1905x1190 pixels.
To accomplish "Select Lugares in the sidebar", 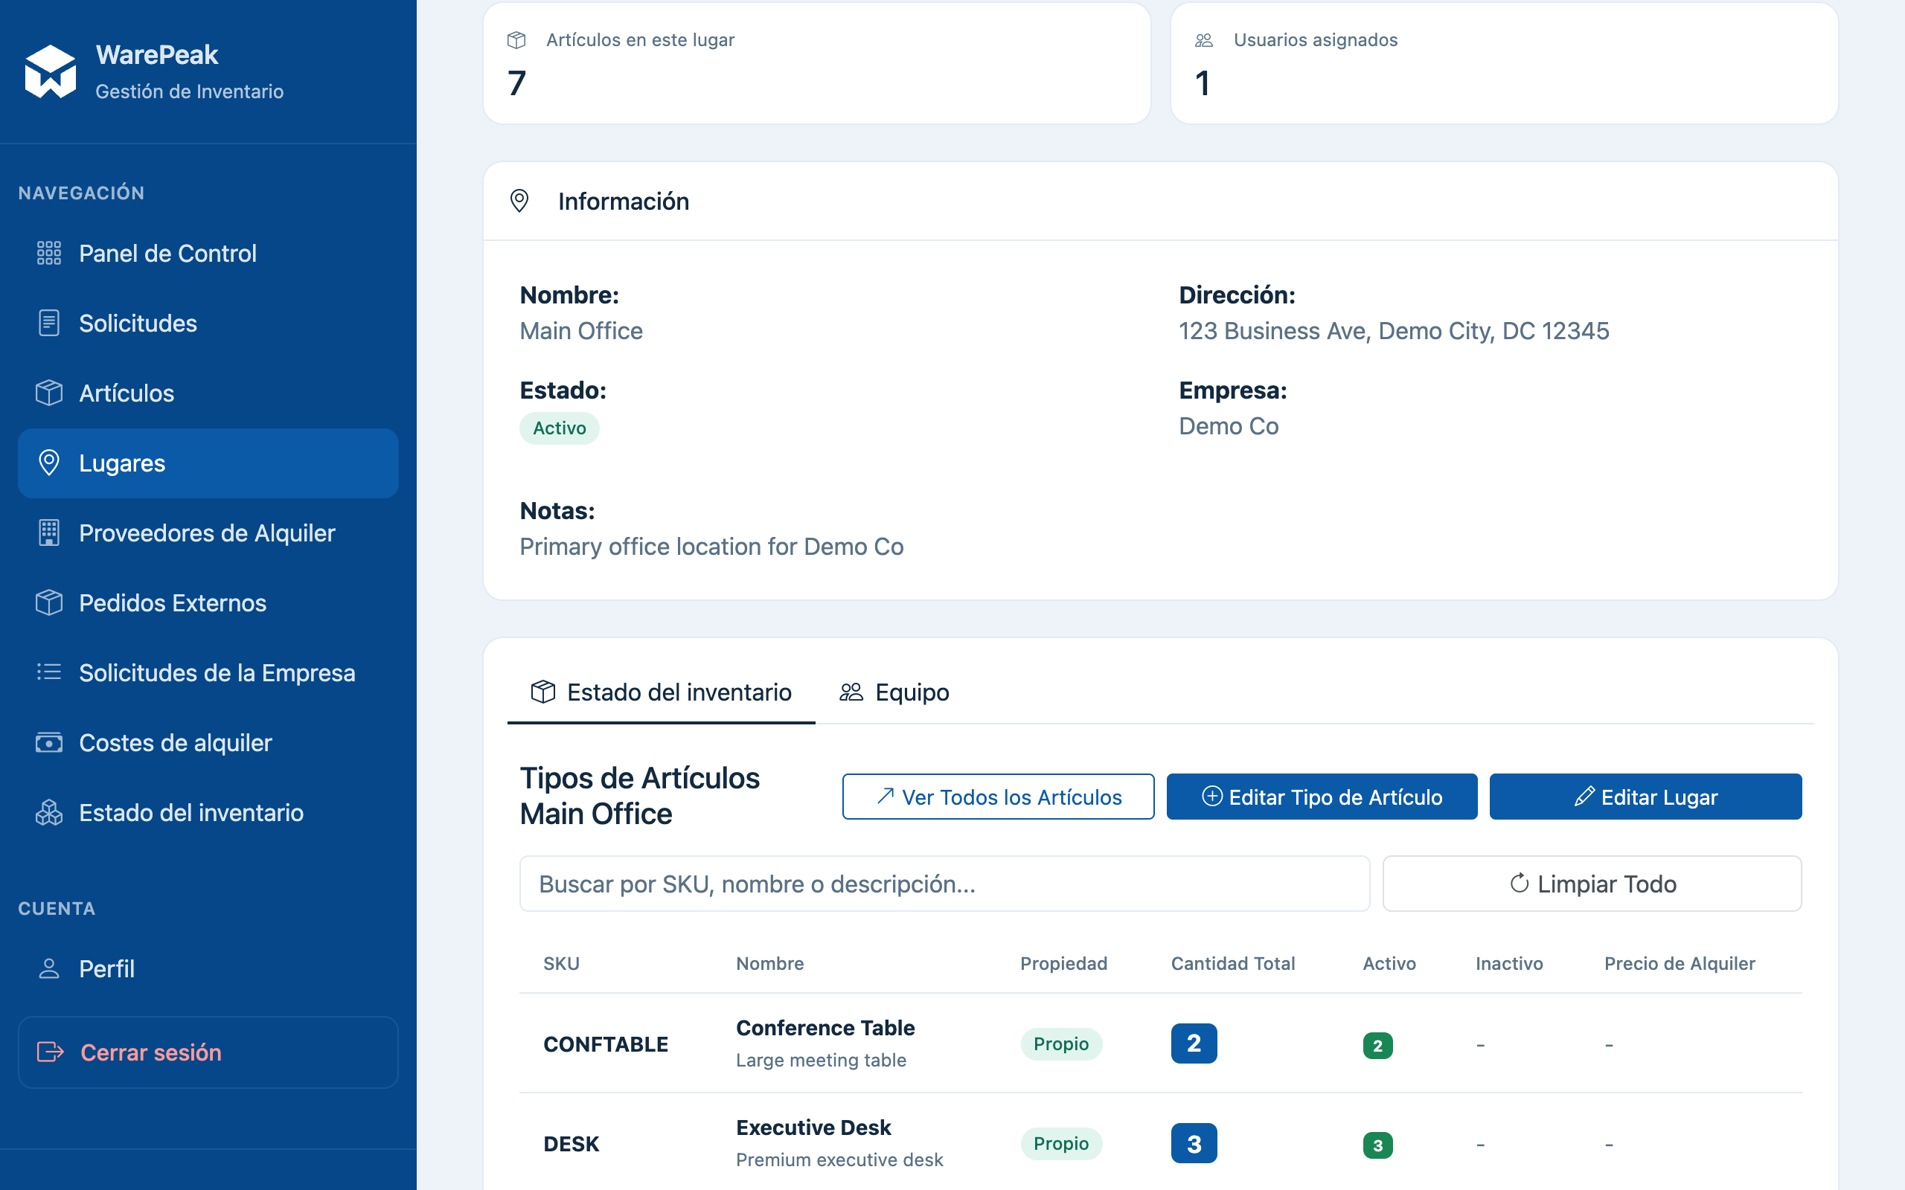I will (x=208, y=463).
